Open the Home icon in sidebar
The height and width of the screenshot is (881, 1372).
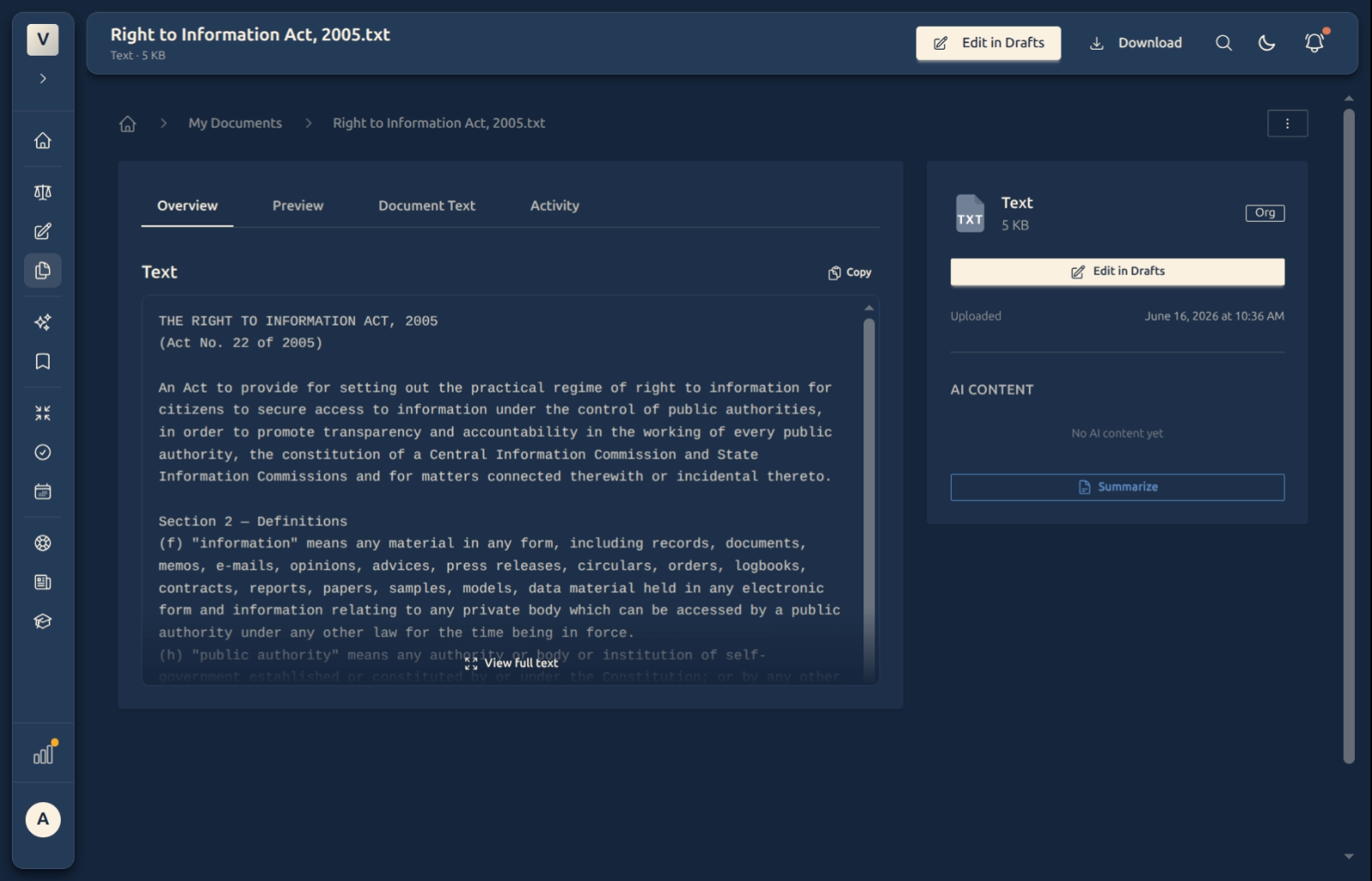point(43,141)
